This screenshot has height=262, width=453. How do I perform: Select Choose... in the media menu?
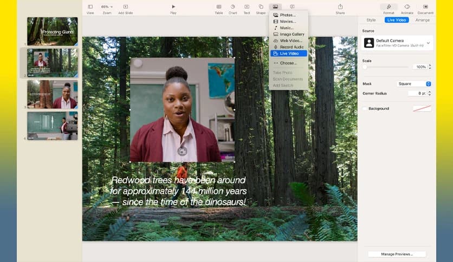pos(288,63)
